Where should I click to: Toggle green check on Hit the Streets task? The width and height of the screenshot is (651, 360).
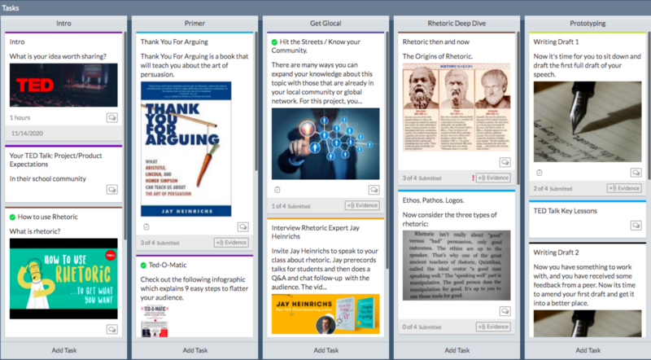(275, 42)
